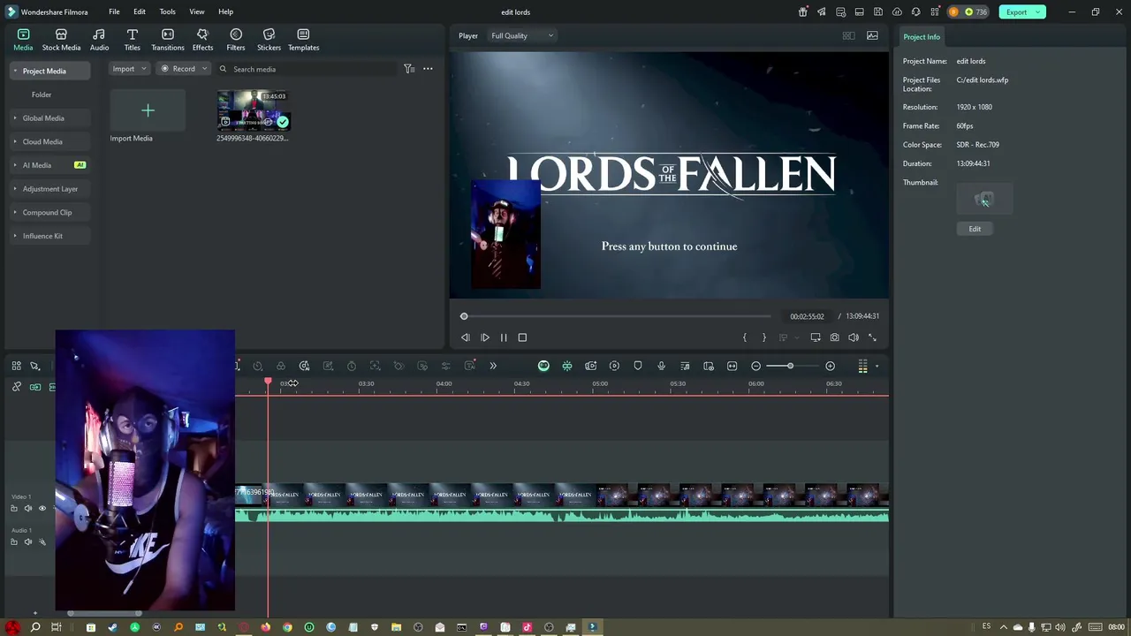Image resolution: width=1131 pixels, height=636 pixels.
Task: Mute the Video 1 track
Action: (27, 508)
